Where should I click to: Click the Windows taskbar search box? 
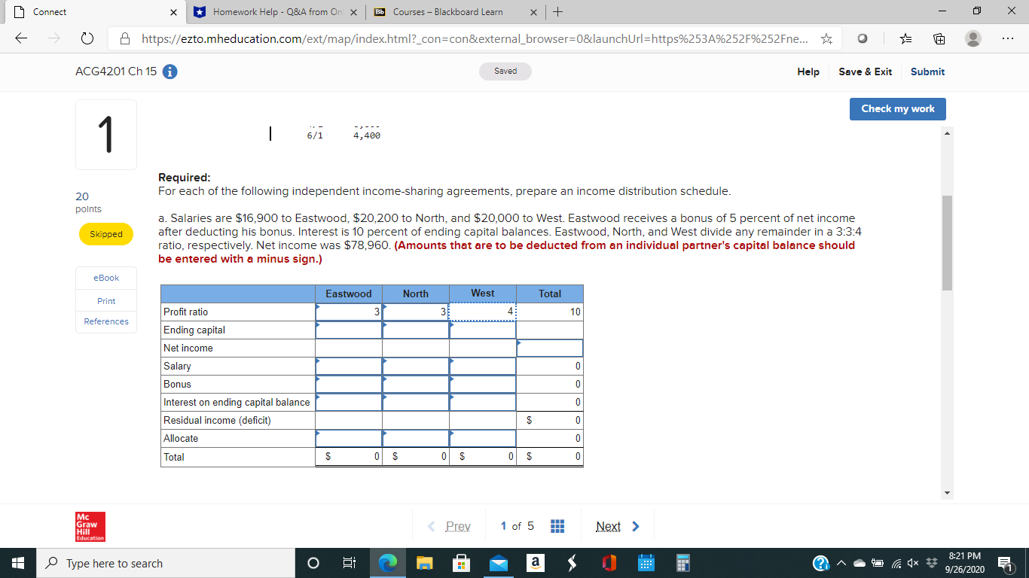click(166, 563)
